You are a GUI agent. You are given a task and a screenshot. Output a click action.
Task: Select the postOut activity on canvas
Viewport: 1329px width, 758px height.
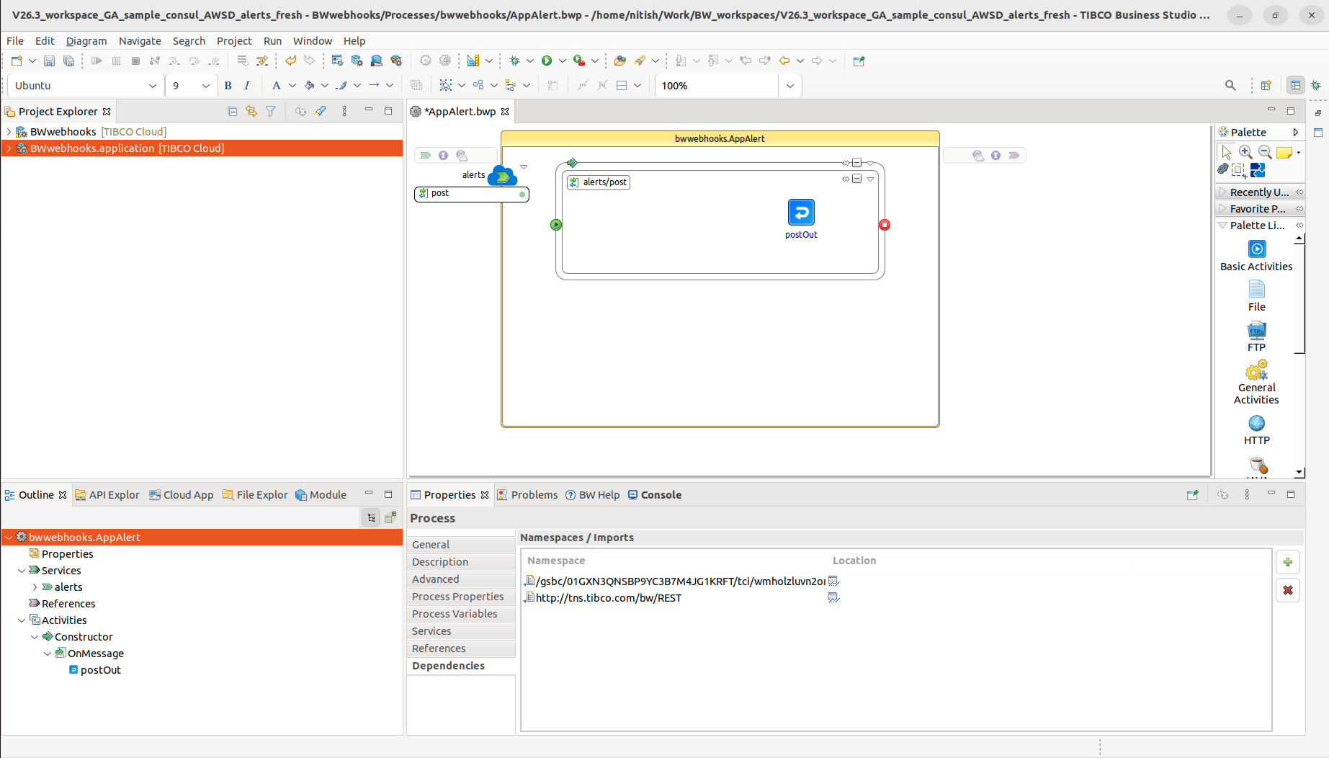point(801,213)
